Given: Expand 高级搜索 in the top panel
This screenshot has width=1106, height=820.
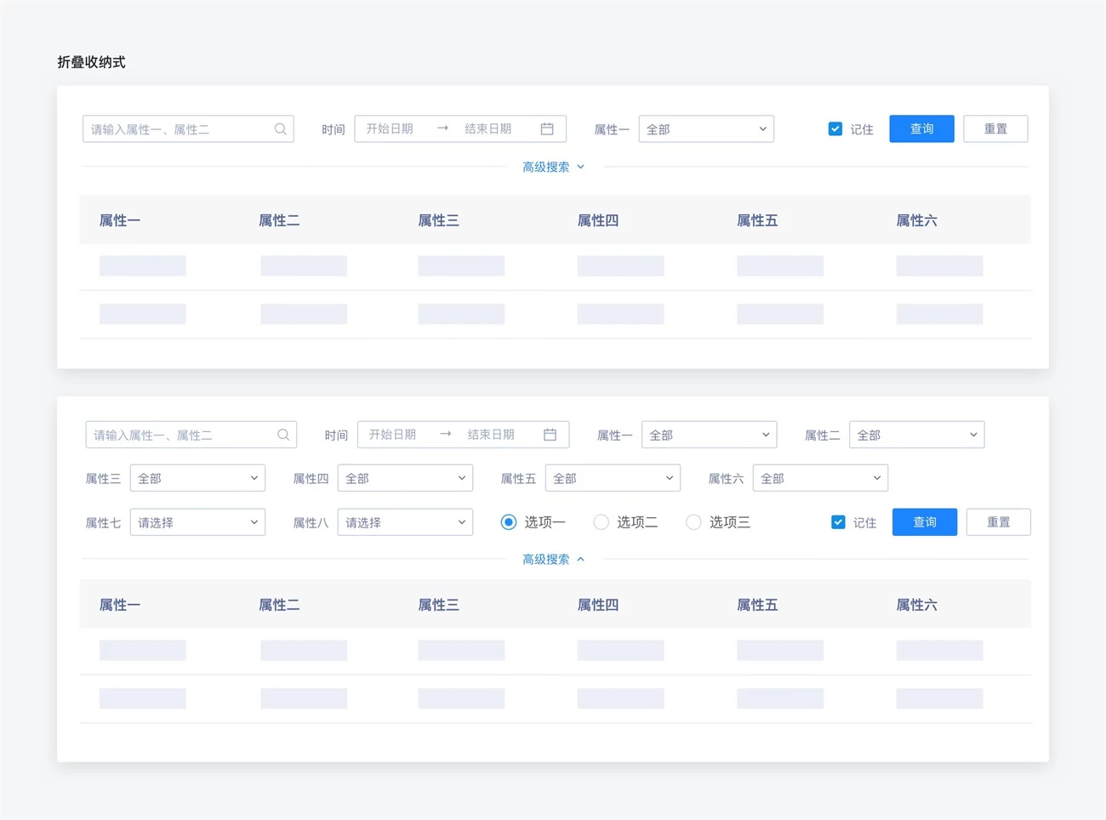Looking at the screenshot, I should pos(553,167).
